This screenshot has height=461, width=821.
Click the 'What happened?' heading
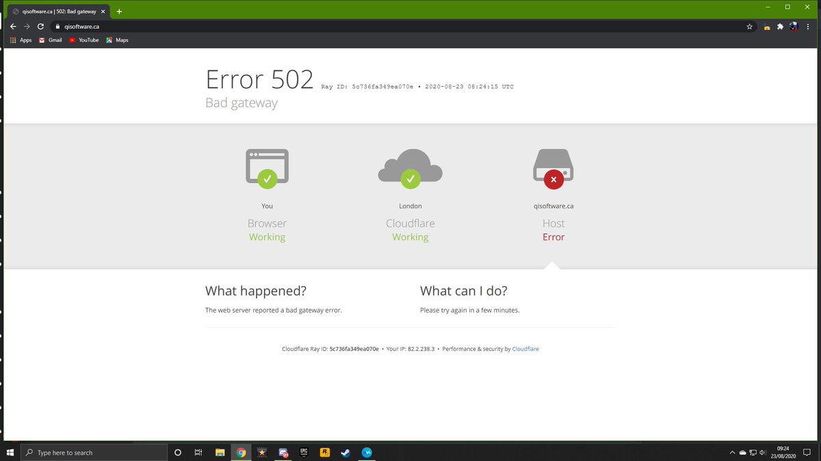(x=256, y=291)
